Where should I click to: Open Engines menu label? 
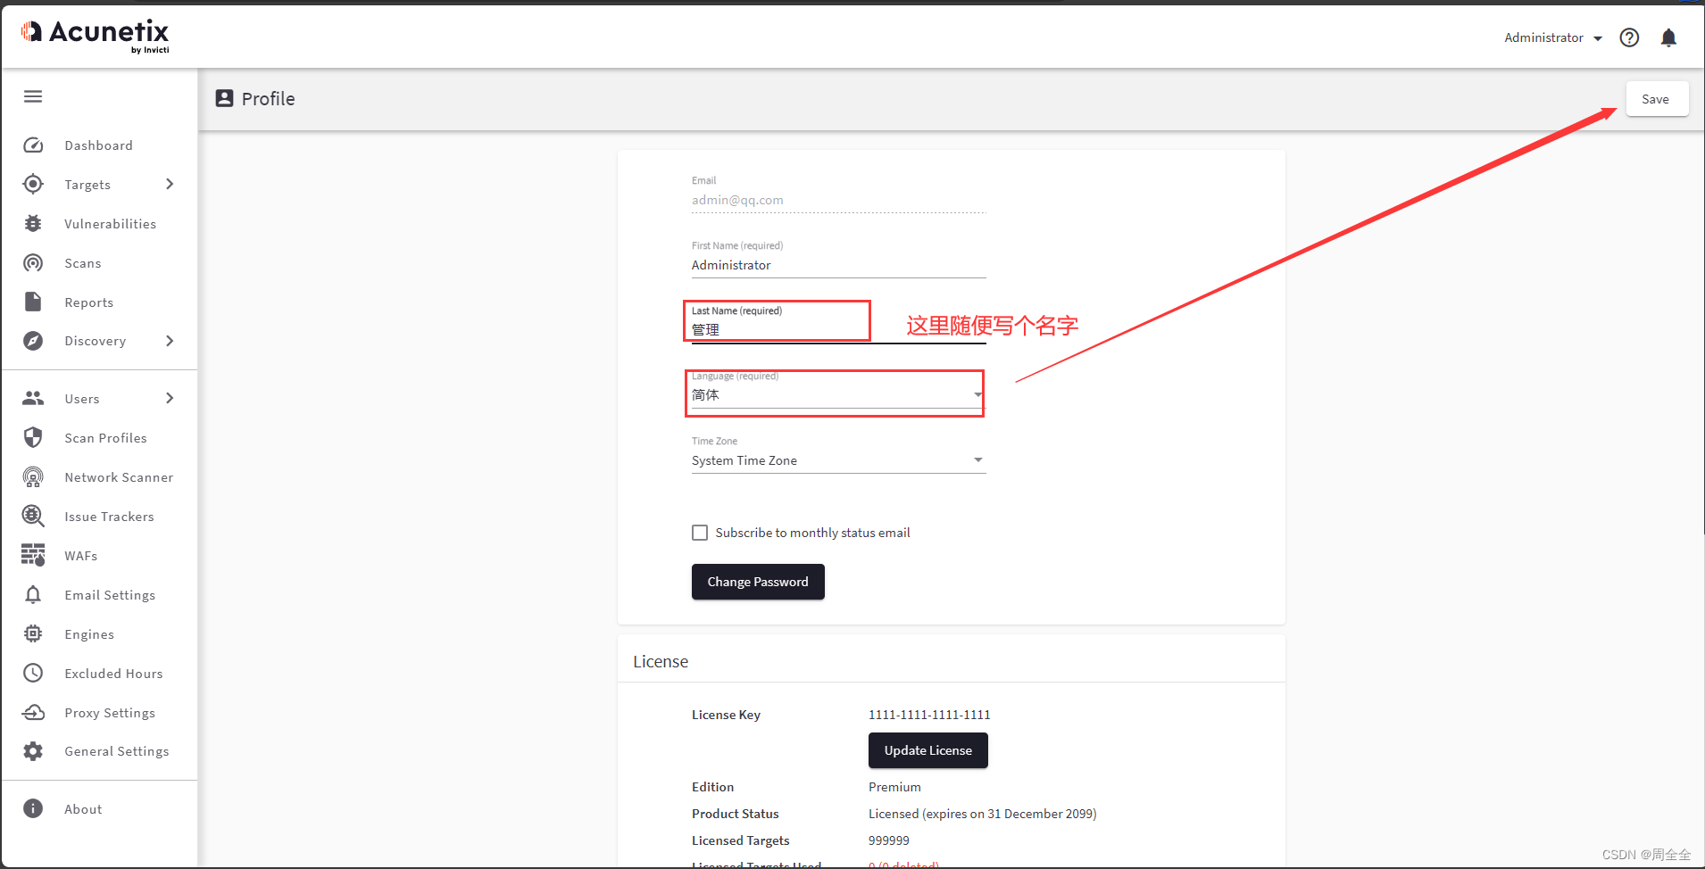pos(89,634)
